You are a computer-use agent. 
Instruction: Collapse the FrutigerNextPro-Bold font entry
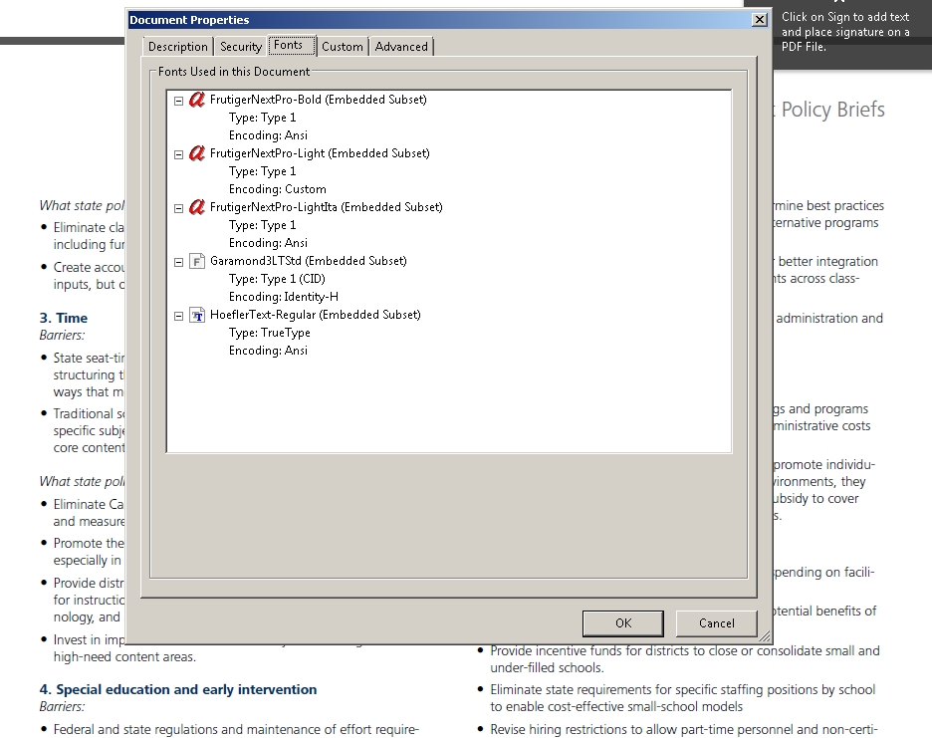[x=179, y=101]
